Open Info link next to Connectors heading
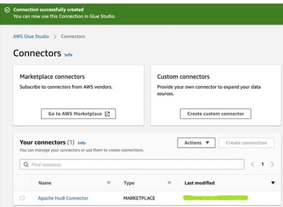This screenshot has height=207, width=283. (69, 55)
